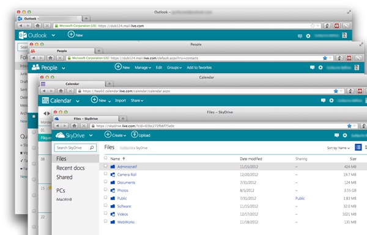The width and height of the screenshot is (367, 235).
Task: Check the Administratif folder checkbox
Action: [x=106, y=166]
